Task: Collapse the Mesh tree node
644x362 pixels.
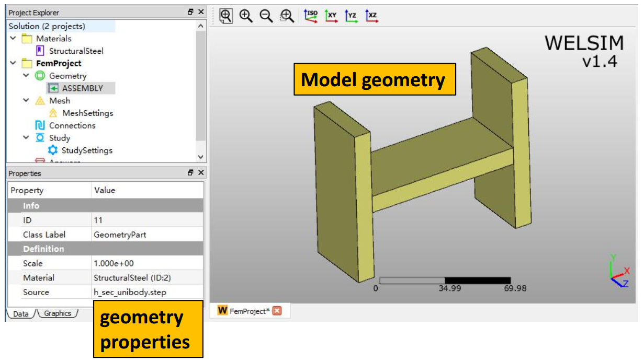Action: (x=26, y=100)
